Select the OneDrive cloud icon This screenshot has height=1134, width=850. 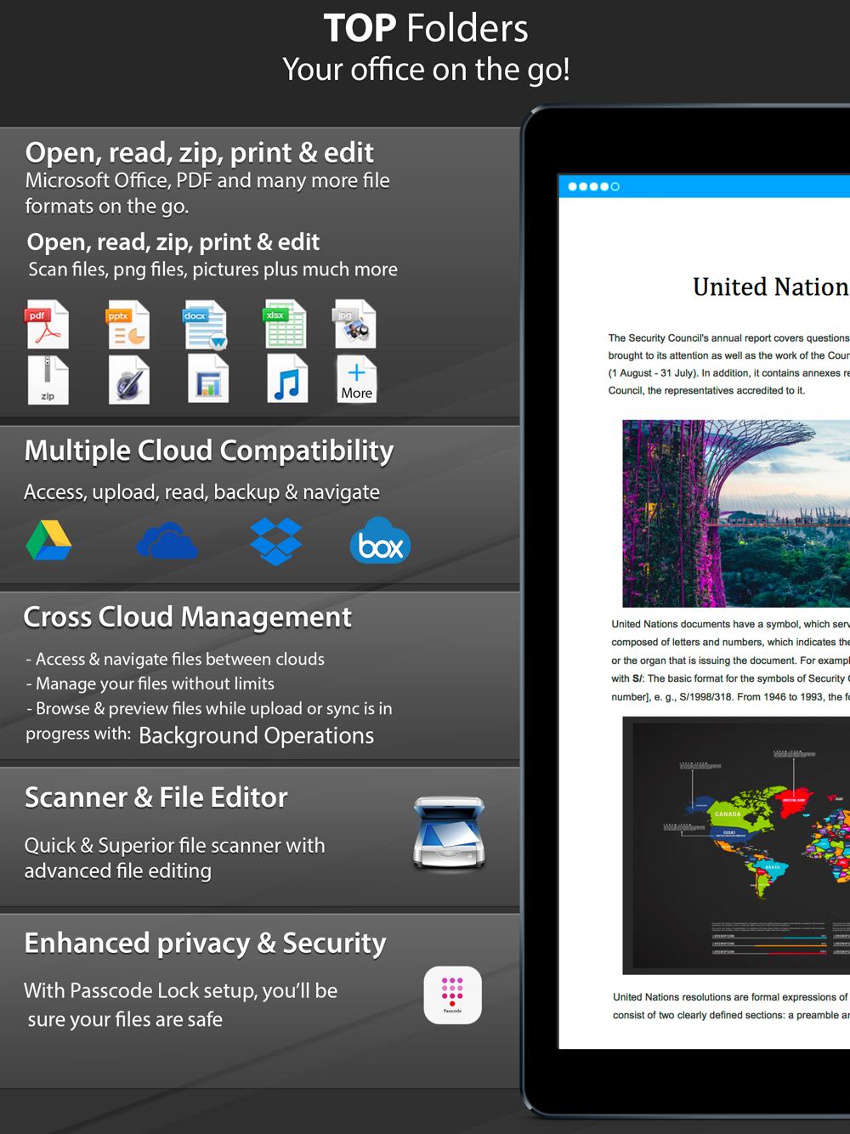pyautogui.click(x=167, y=541)
